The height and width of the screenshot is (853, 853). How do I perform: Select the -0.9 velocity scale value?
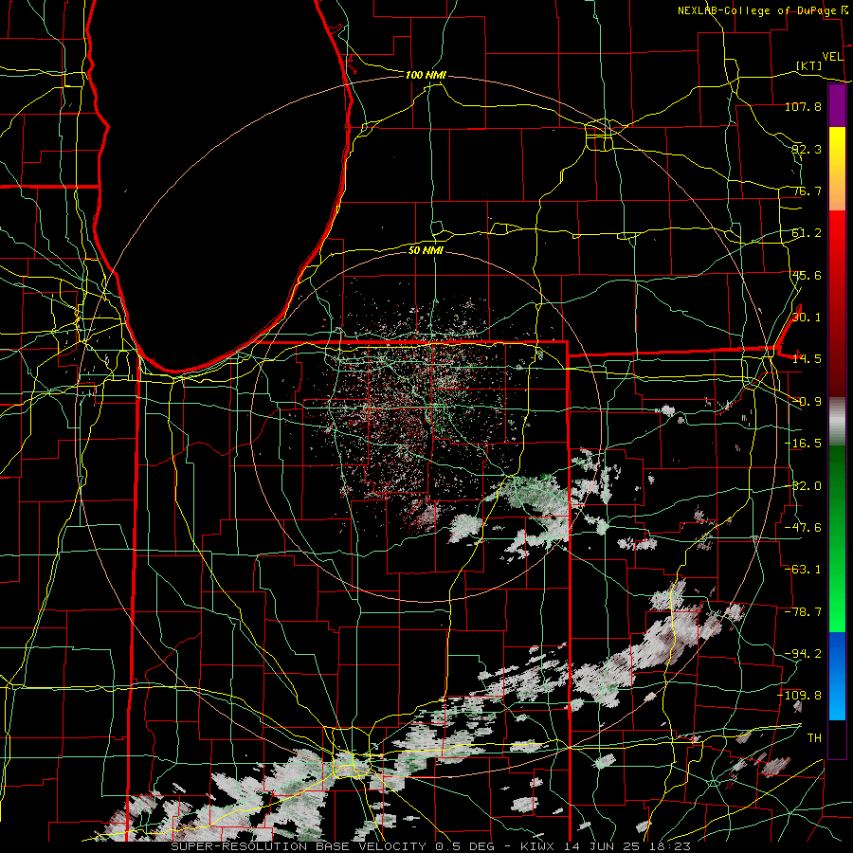click(x=807, y=402)
